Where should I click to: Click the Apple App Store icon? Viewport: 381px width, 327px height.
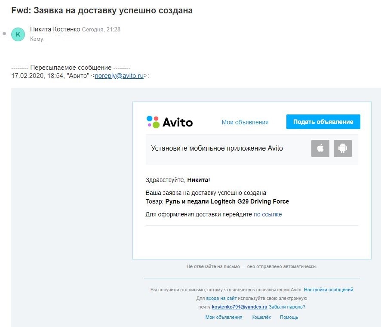(320, 148)
